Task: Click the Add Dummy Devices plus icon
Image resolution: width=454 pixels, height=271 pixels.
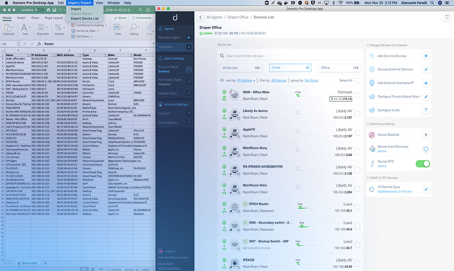Action: 426,56
